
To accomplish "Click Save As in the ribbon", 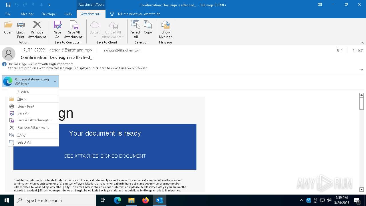I will pyautogui.click(x=57, y=29).
